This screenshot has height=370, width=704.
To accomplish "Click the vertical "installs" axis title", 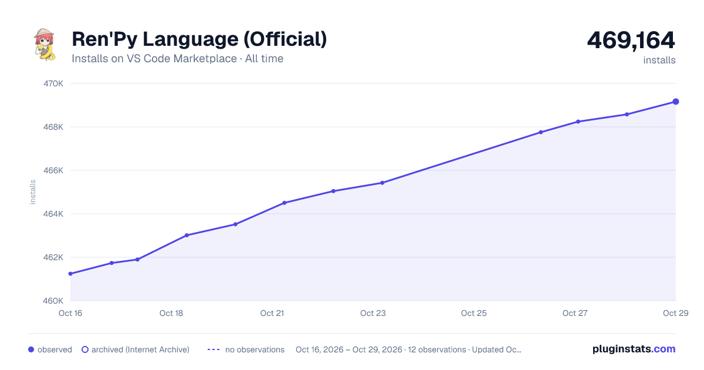I will pos(33,192).
